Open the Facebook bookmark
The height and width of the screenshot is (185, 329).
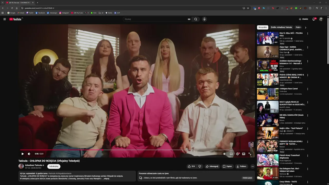(40, 13)
